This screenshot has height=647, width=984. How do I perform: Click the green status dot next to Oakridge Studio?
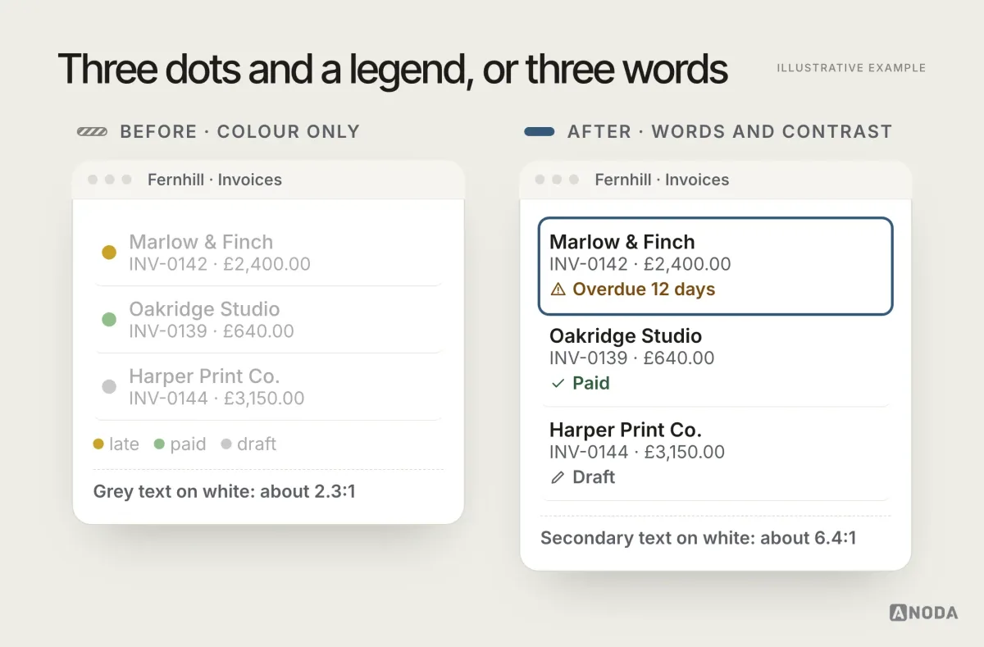click(109, 320)
